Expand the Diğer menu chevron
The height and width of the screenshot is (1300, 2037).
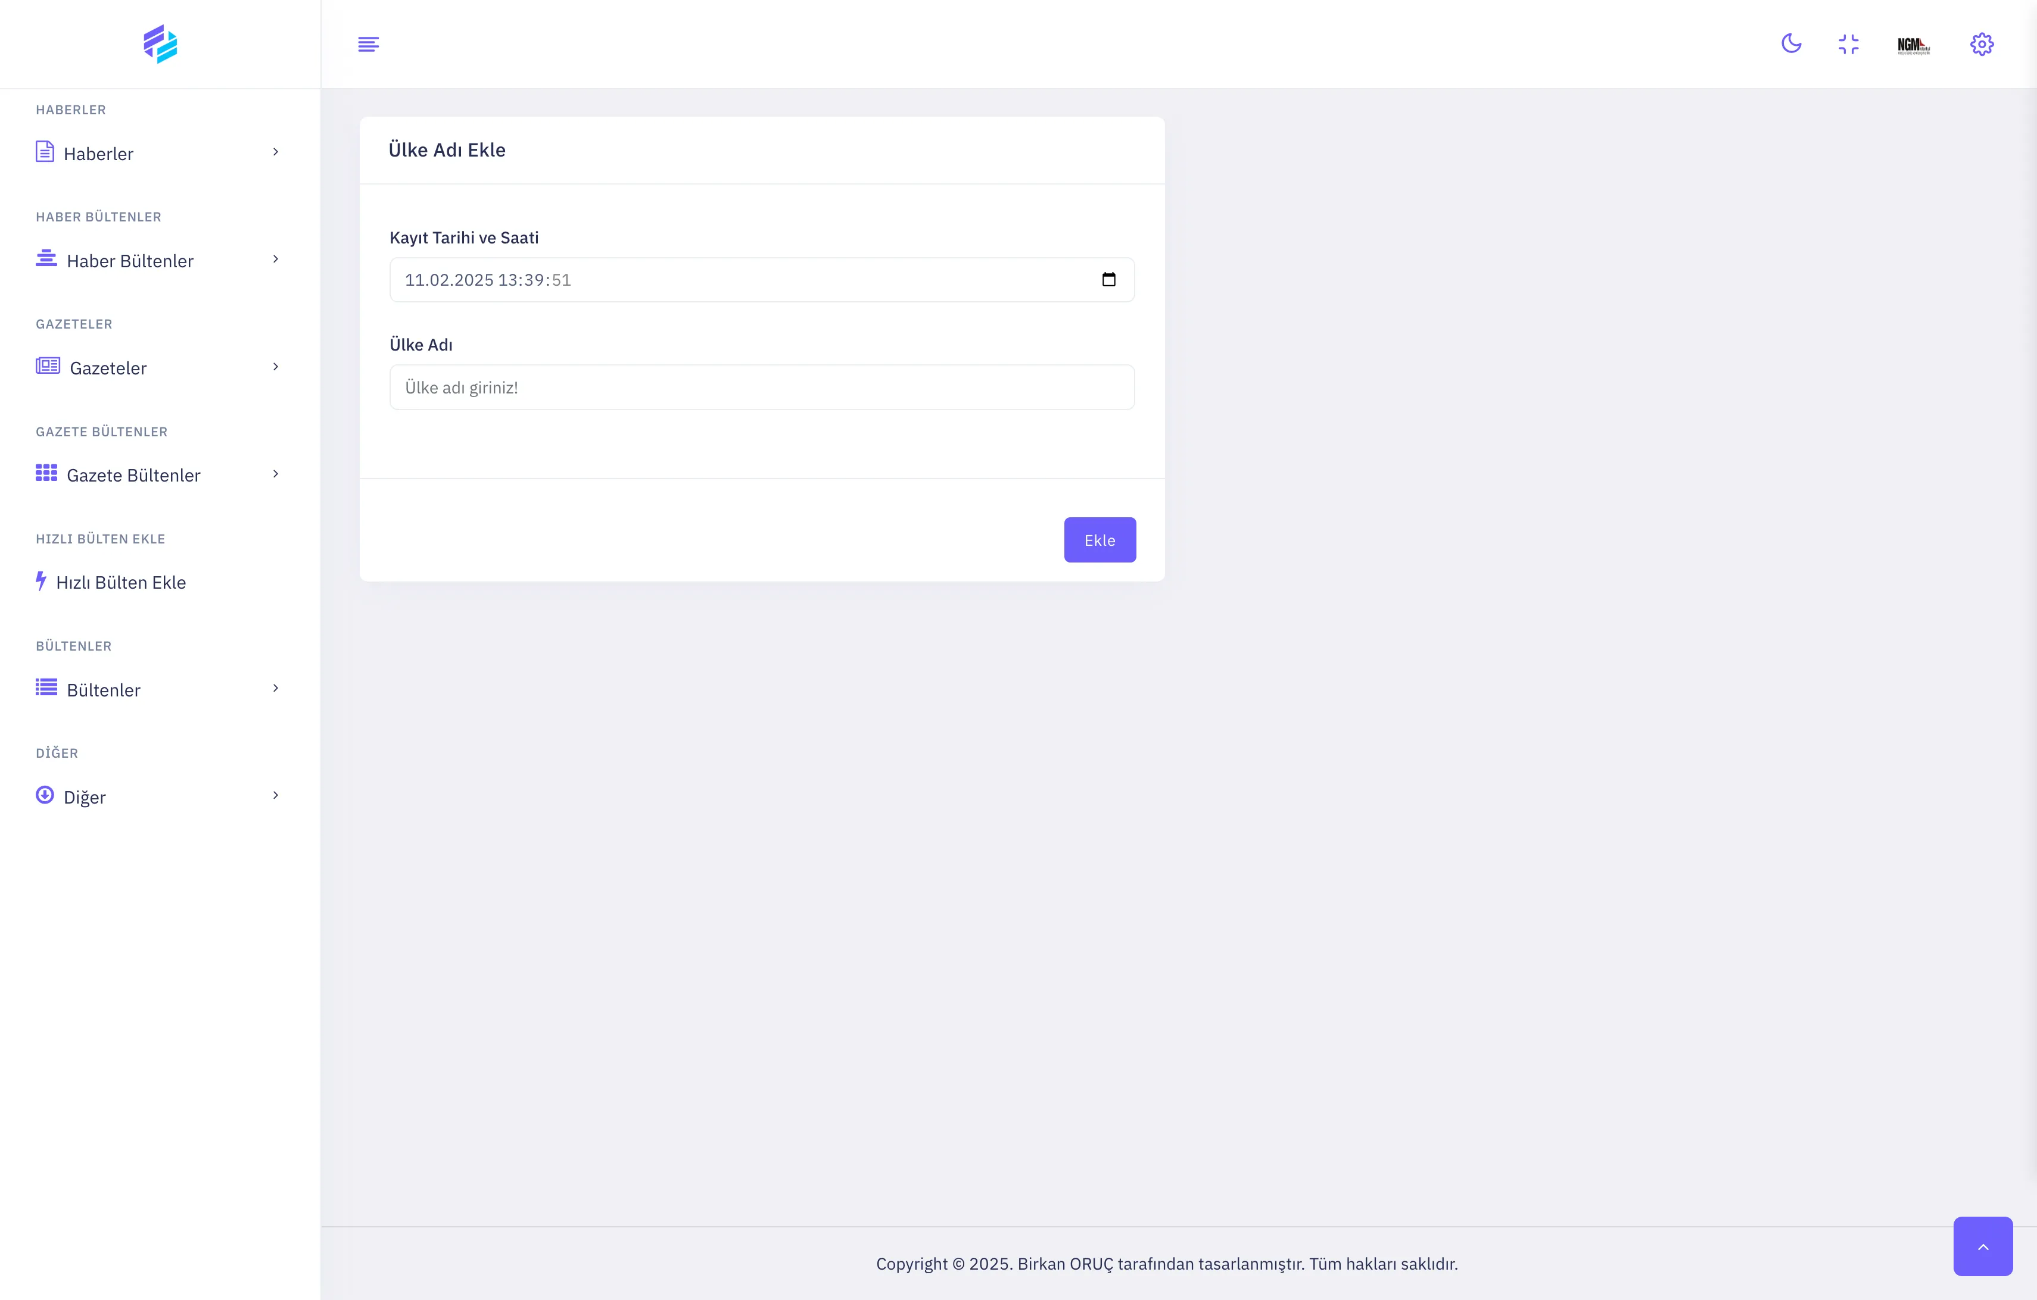point(275,795)
